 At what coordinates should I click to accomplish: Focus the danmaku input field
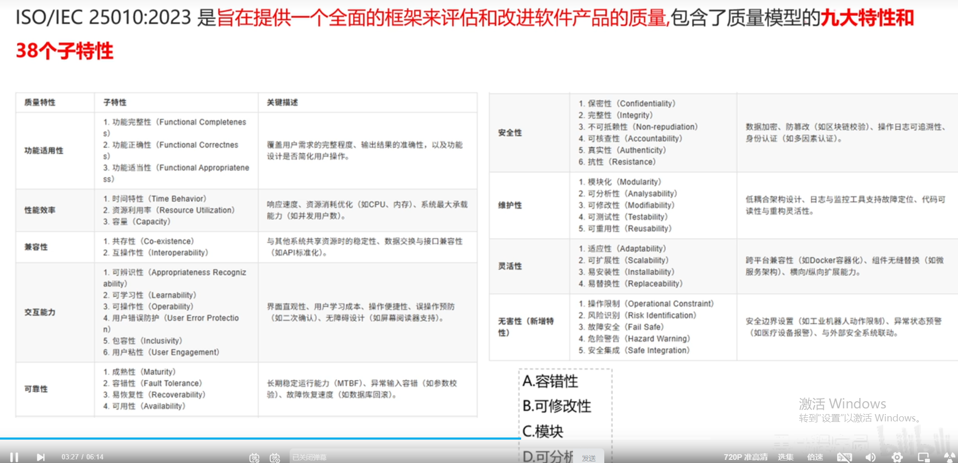(x=431, y=457)
